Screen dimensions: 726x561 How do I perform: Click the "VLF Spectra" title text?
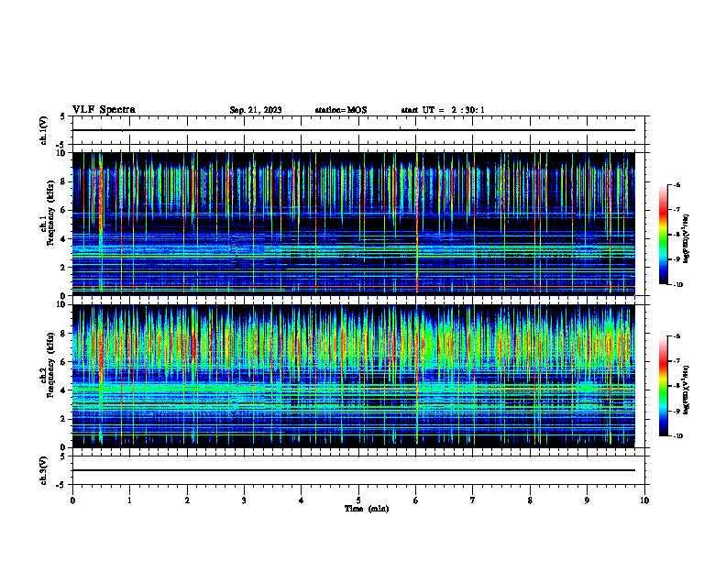pyautogui.click(x=104, y=110)
